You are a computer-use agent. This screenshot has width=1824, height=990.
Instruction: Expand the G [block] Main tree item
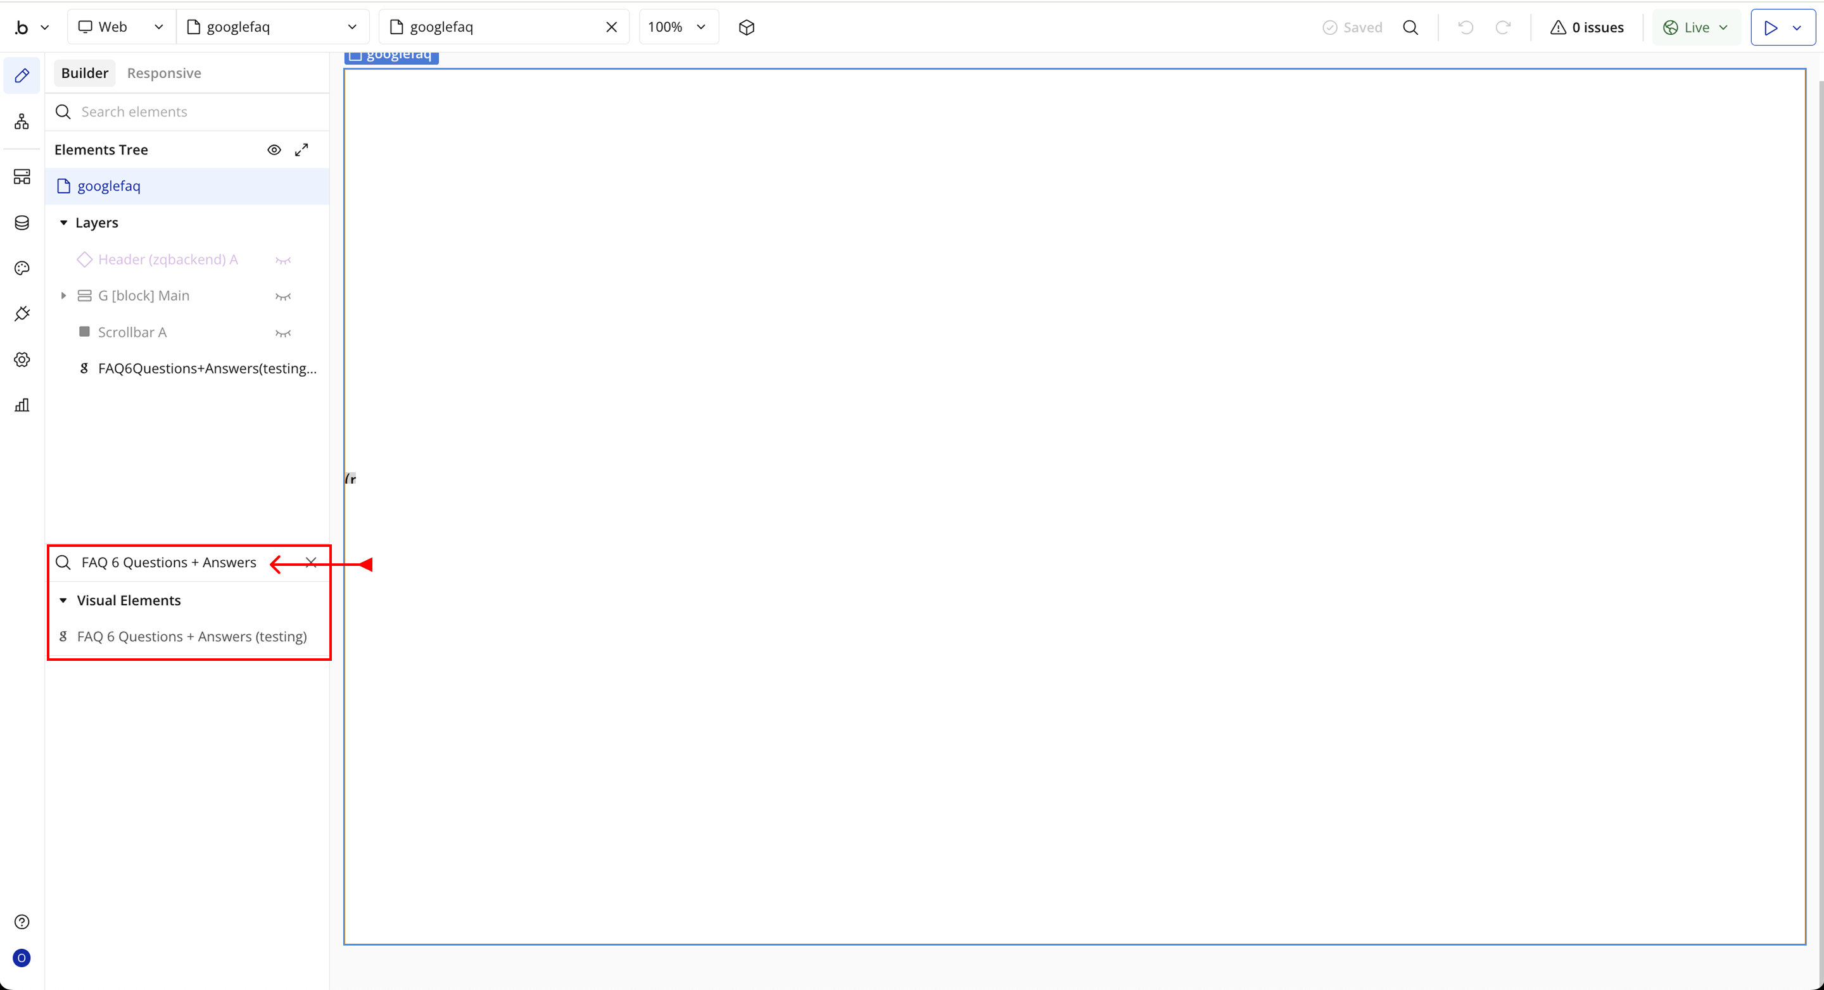tap(63, 296)
